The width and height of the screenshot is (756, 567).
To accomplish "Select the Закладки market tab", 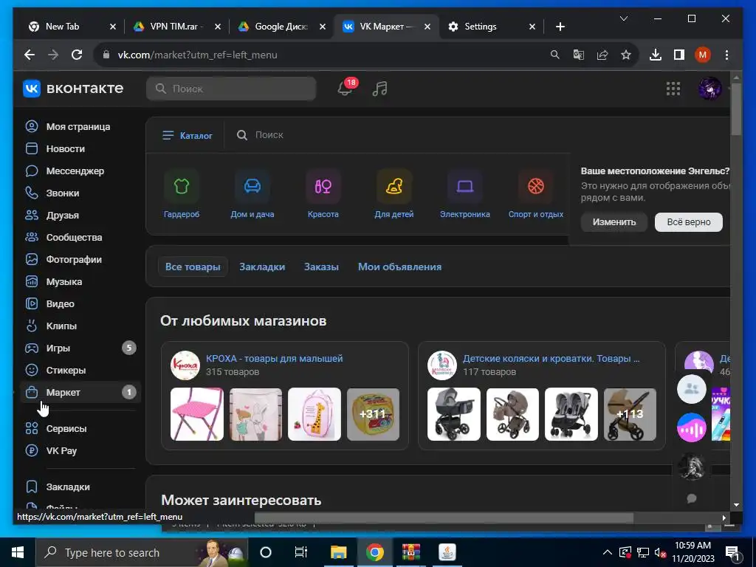I will (x=262, y=267).
